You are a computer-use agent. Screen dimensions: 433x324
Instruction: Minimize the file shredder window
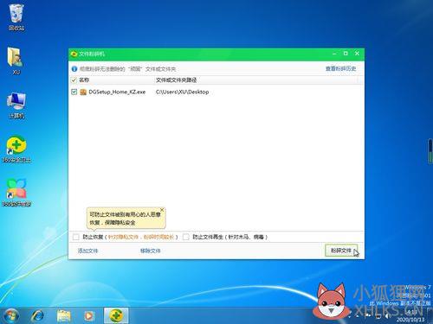click(x=334, y=54)
